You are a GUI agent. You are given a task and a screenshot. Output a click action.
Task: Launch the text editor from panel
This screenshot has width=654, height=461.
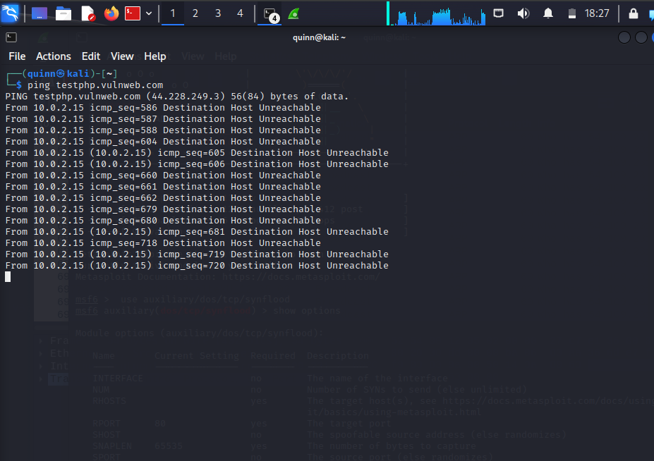pyautogui.click(x=87, y=13)
